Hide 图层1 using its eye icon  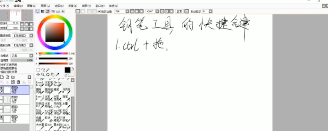1,117
